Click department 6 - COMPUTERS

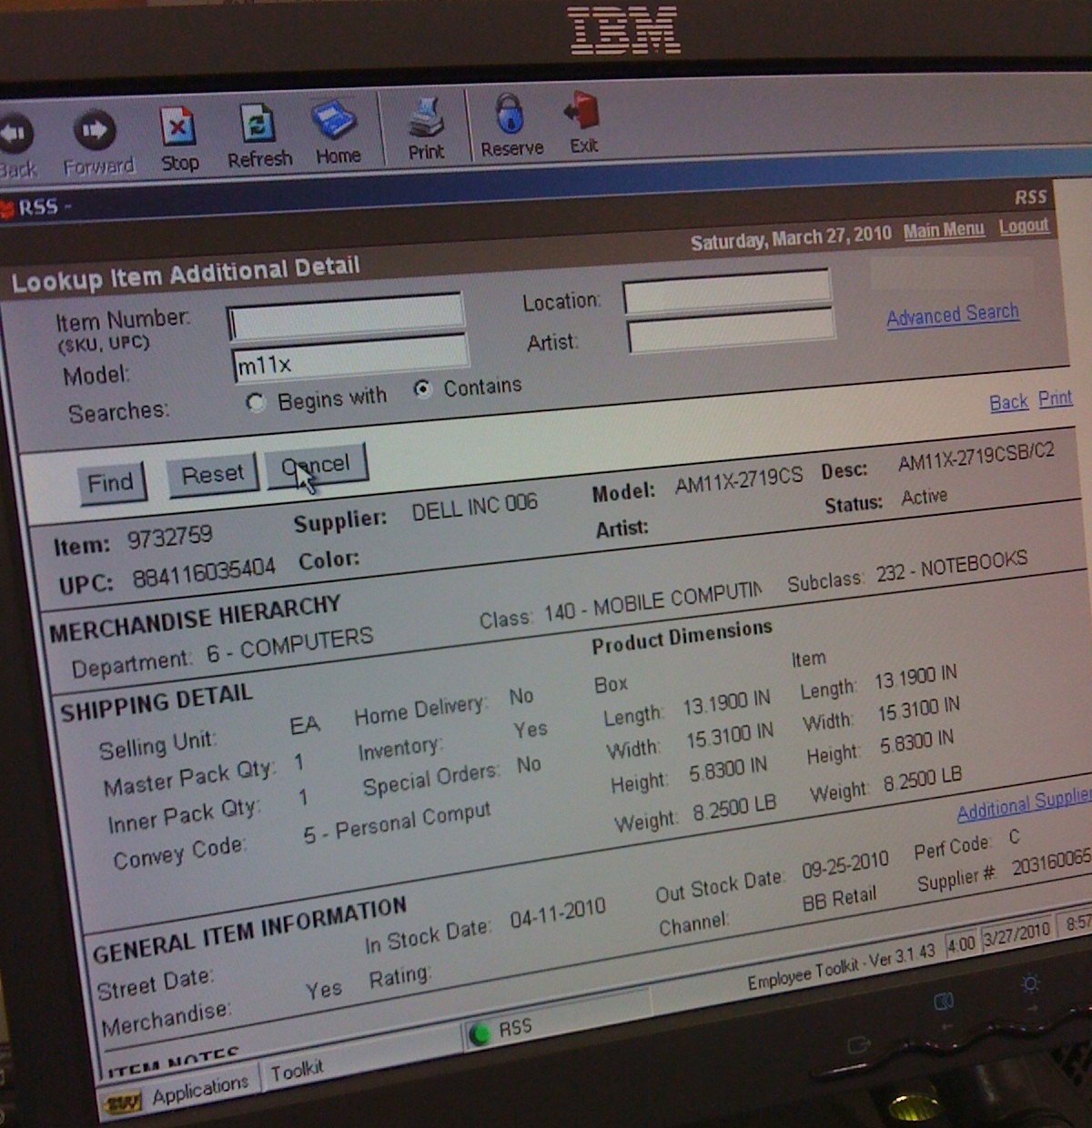pos(289,645)
